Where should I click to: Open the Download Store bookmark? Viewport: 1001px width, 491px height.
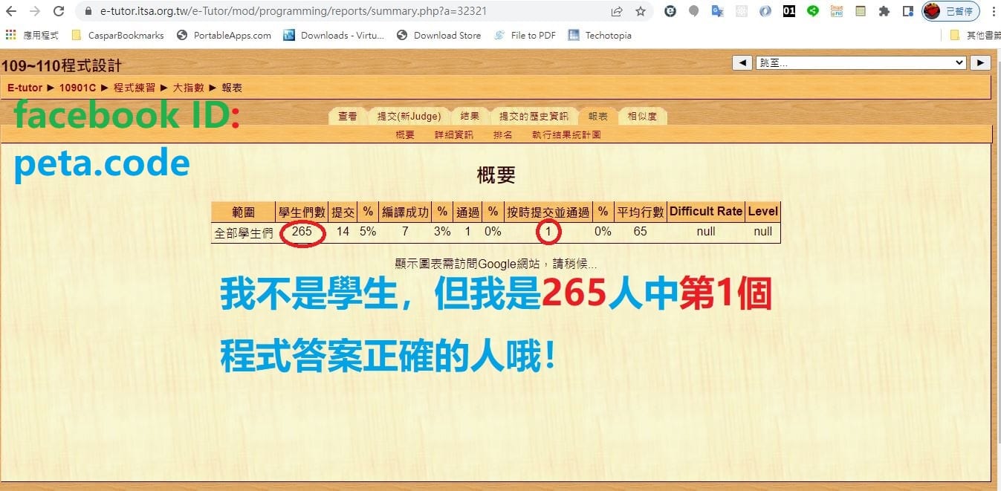point(438,35)
